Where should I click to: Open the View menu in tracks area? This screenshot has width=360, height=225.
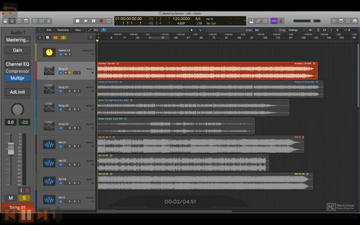(x=79, y=30)
